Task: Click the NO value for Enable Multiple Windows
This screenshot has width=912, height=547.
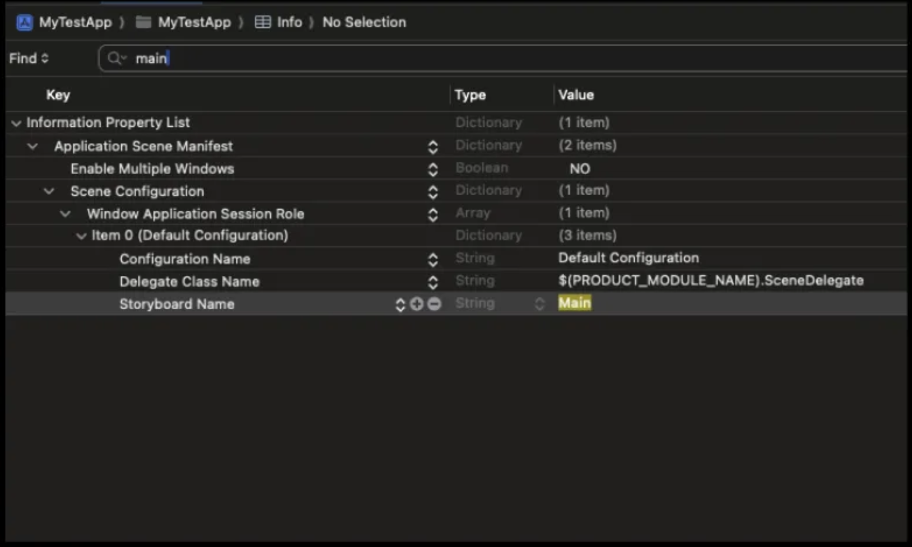Action: pyautogui.click(x=580, y=169)
